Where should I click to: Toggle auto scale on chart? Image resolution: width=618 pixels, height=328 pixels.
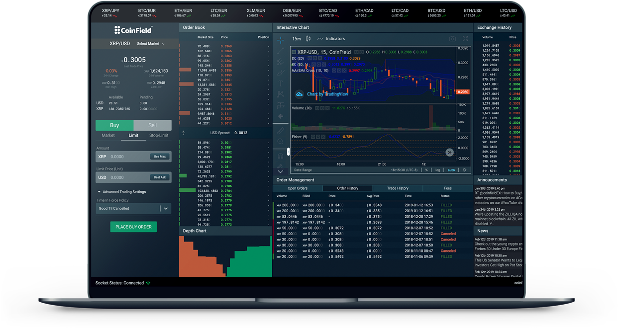click(x=451, y=170)
